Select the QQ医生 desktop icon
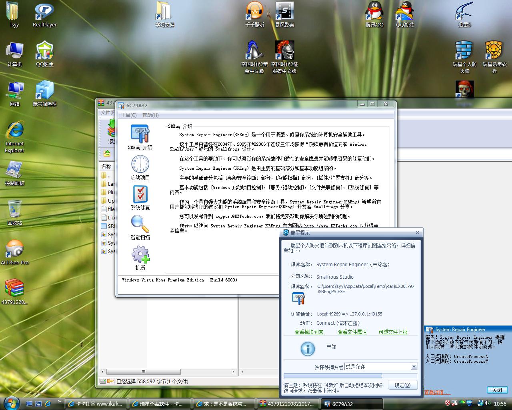This screenshot has width=512, height=410. point(45,54)
